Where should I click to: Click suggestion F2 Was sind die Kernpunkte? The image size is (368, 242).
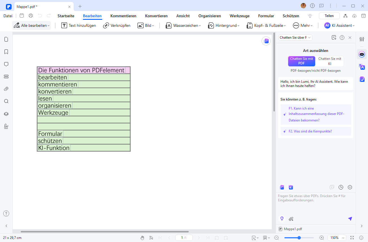[x=316, y=131]
